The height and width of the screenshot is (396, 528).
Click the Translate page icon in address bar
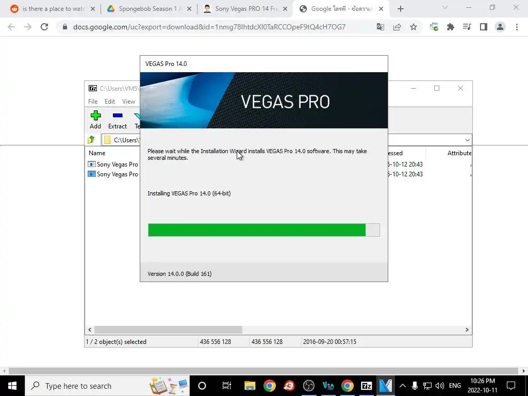(x=381, y=27)
